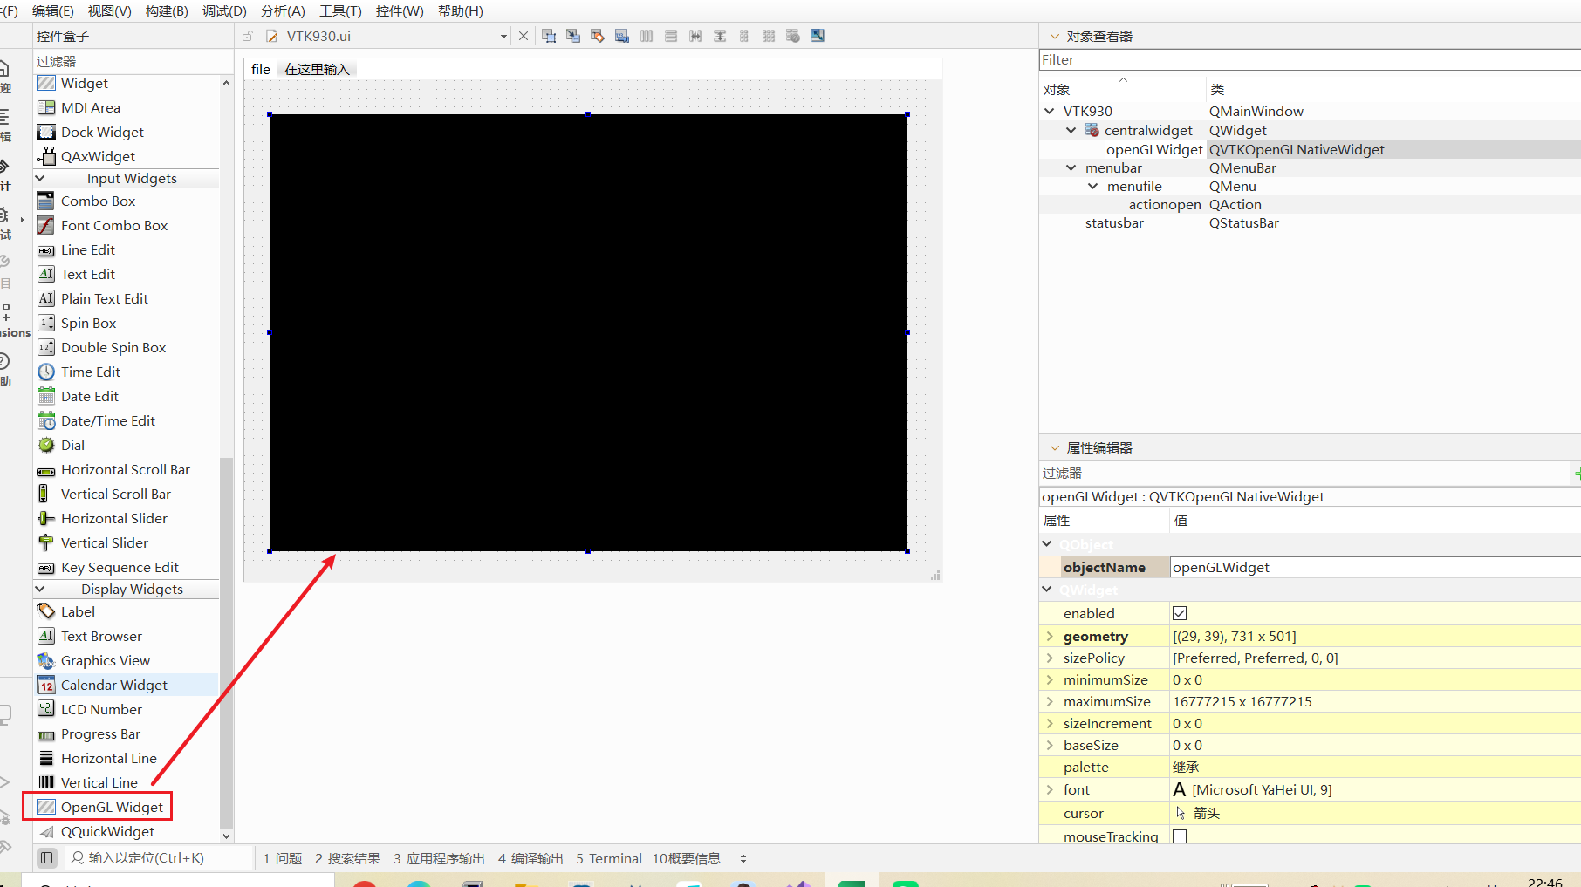Select the statusbar row in object tree
The width and height of the screenshot is (1581, 887).
(x=1310, y=222)
